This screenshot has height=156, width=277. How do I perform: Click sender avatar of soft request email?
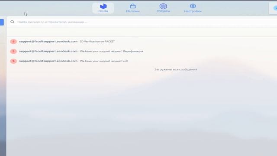click(x=13, y=61)
